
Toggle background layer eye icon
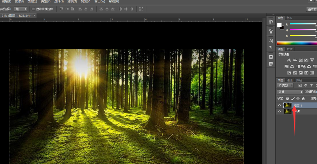point(279,112)
